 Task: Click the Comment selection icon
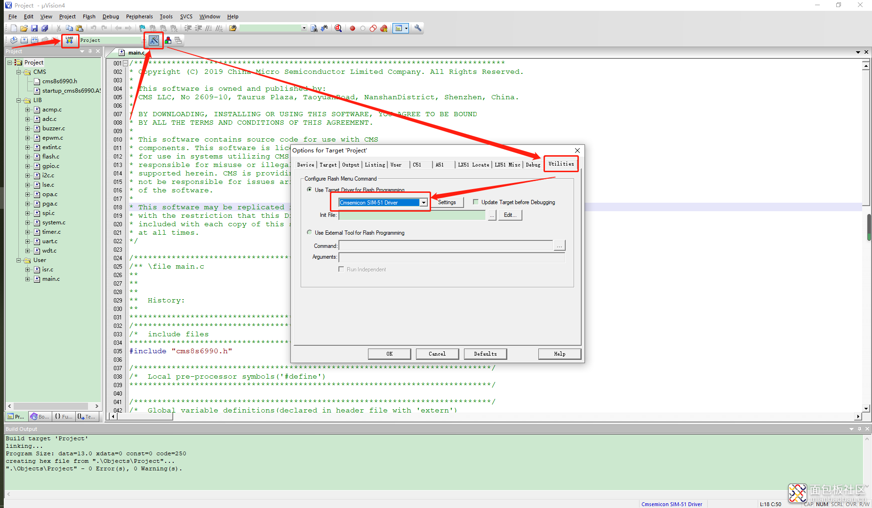tap(208, 28)
